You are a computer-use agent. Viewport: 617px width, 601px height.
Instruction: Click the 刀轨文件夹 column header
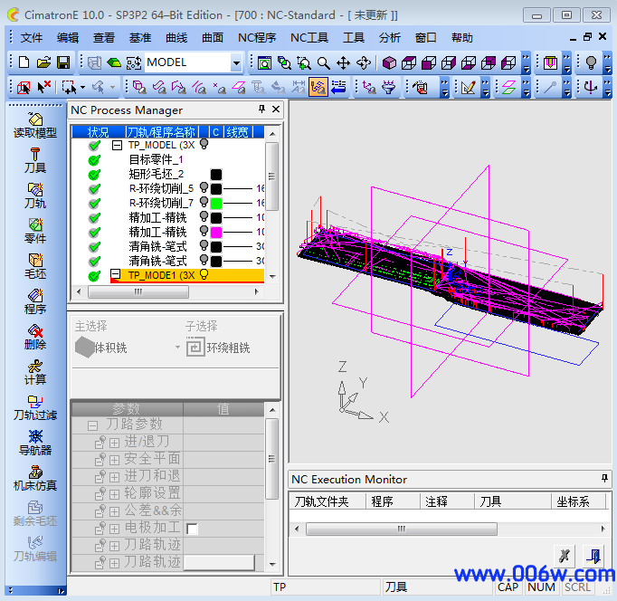pyautogui.click(x=327, y=501)
